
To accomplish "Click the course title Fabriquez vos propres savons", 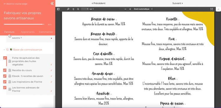I will click(x=22, y=16).
